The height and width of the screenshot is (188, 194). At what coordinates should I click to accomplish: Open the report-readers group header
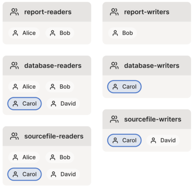(x=47, y=12)
